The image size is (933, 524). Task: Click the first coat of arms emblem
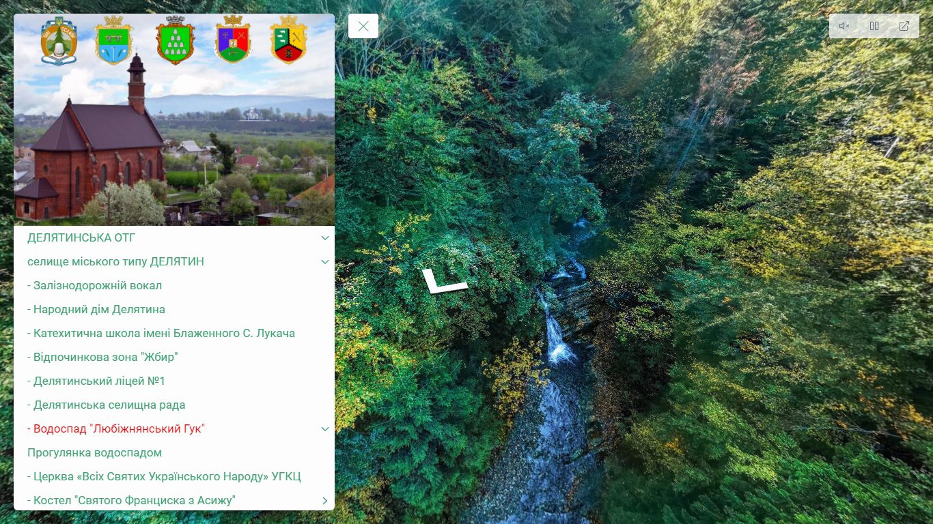[59, 42]
